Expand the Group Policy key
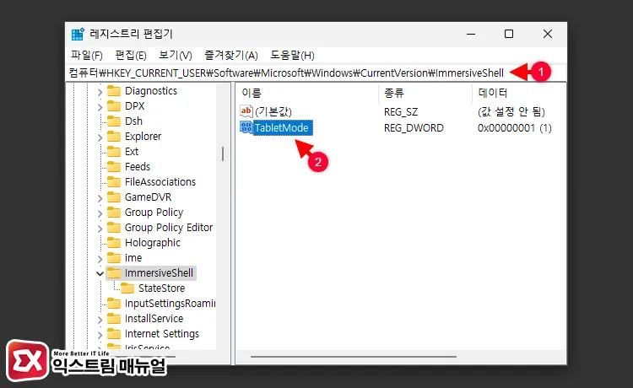 coord(100,213)
